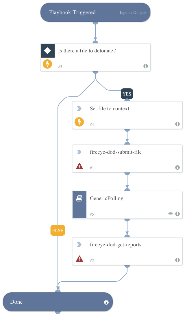The image size is (185, 317).
Task: Click the diamond condition icon on the detonate question
Action: tap(48, 50)
